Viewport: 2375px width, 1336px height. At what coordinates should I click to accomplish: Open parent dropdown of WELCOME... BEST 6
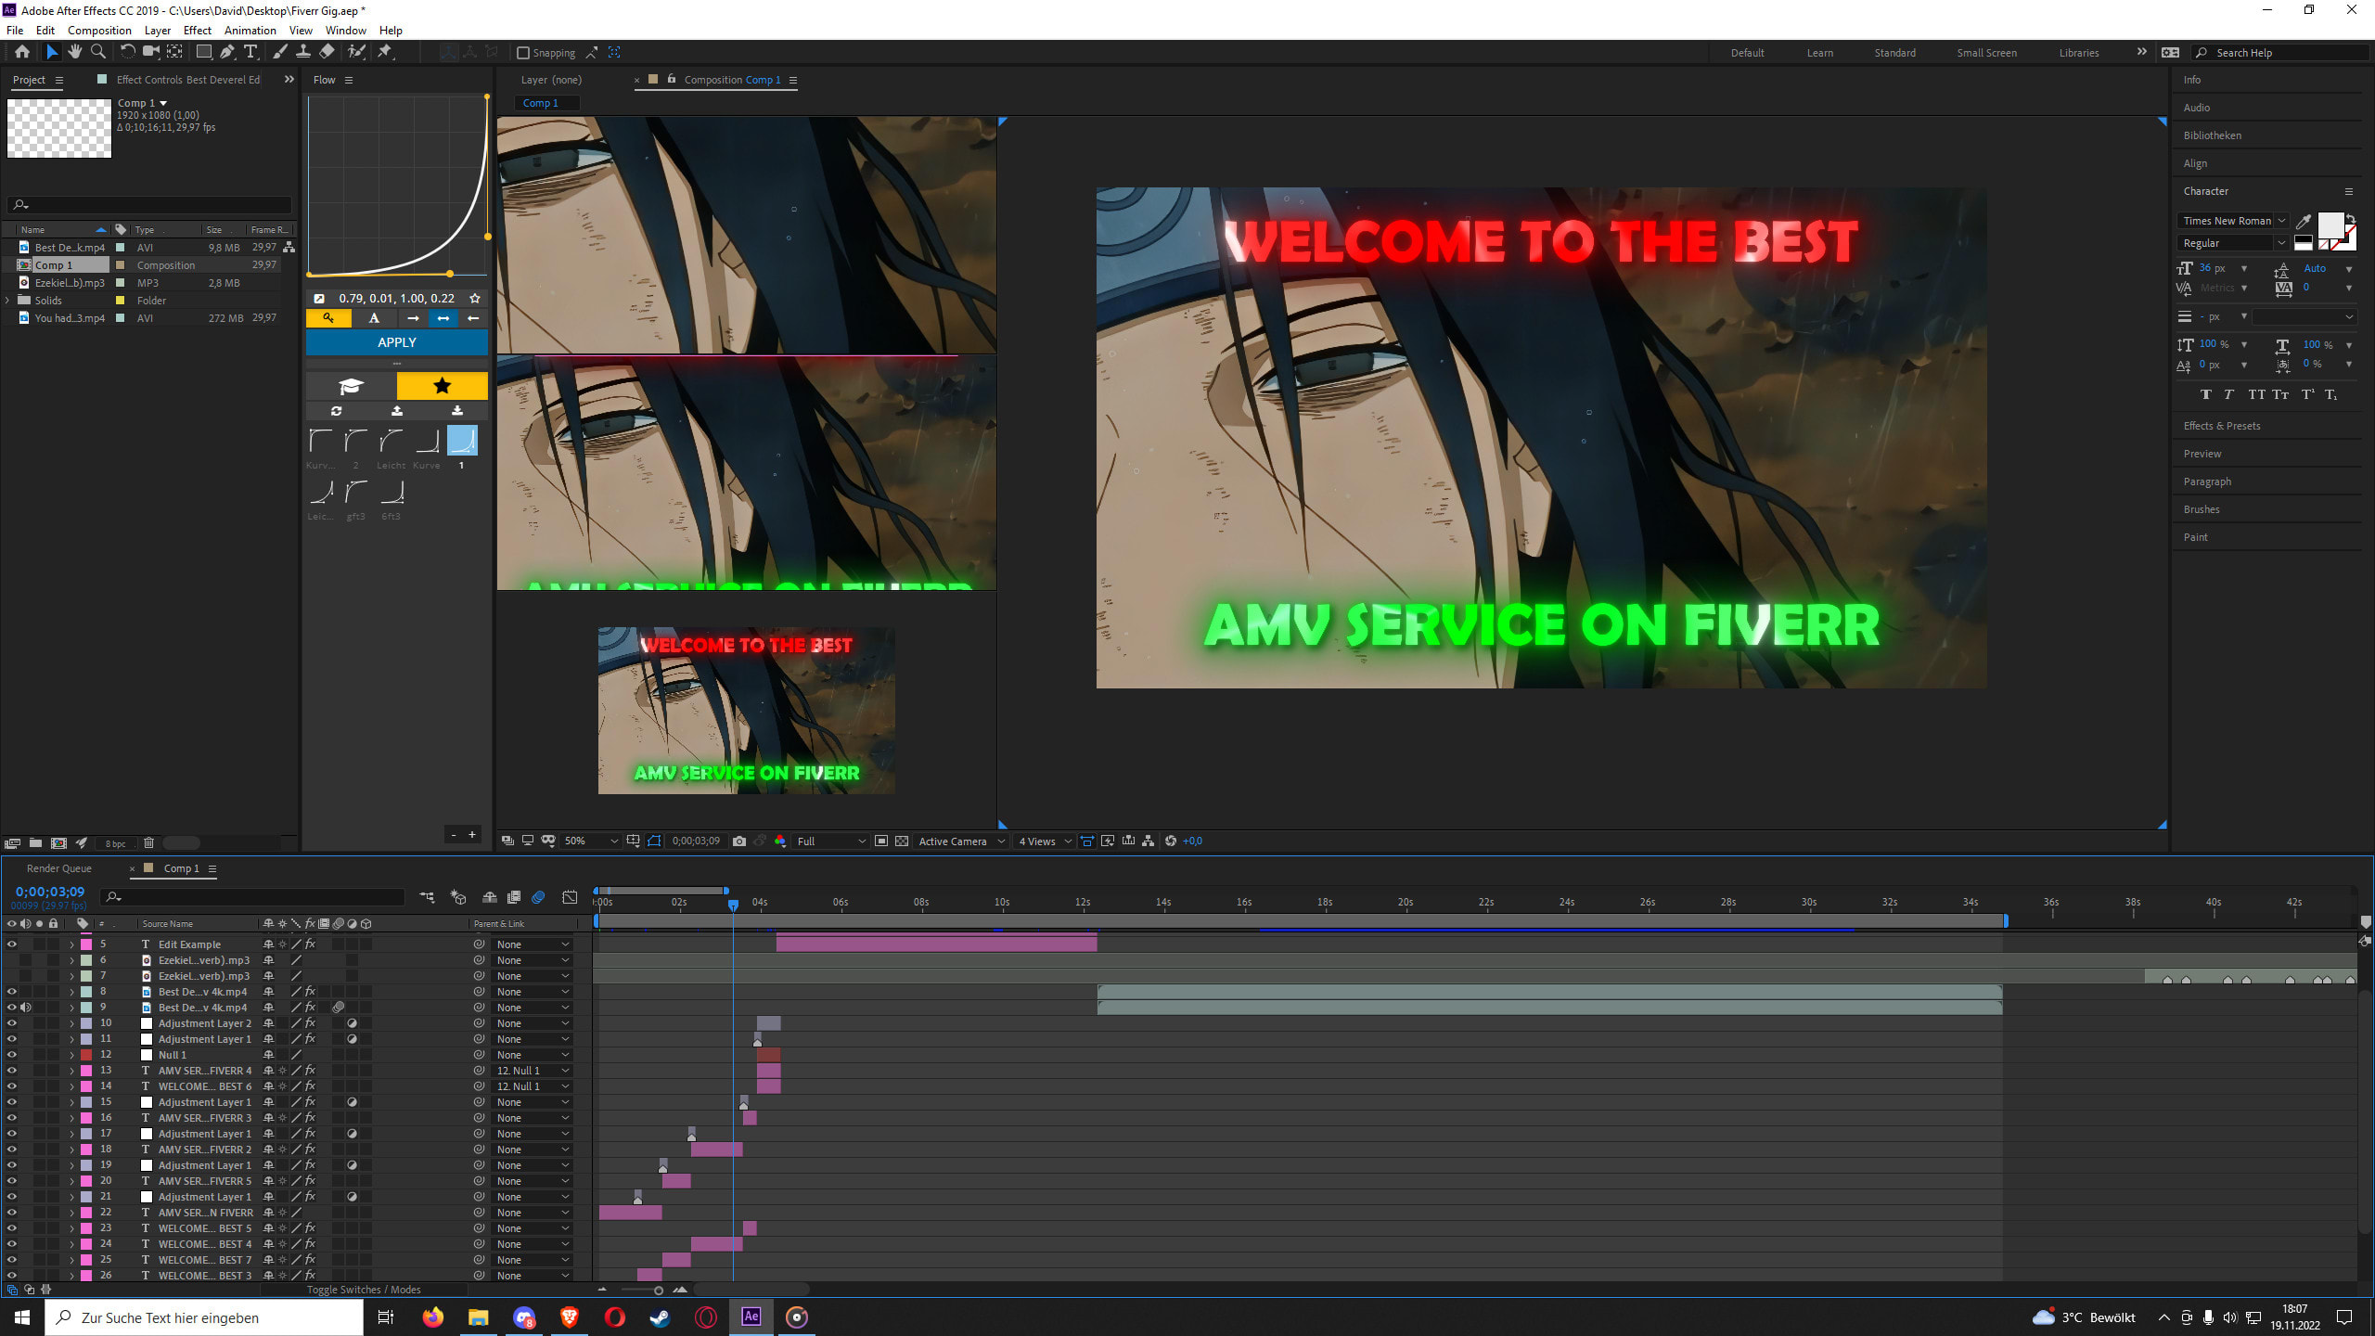533,1086
